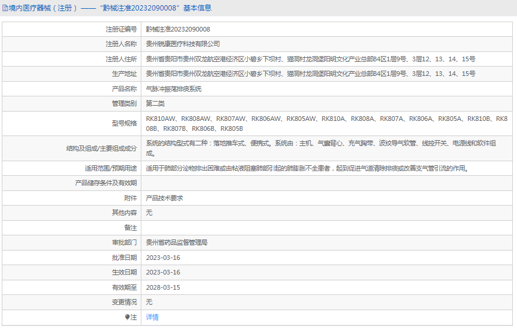Click the header title 境内医疗器械(注册)
Viewport: 517px width, 330px height.
pos(43,8)
